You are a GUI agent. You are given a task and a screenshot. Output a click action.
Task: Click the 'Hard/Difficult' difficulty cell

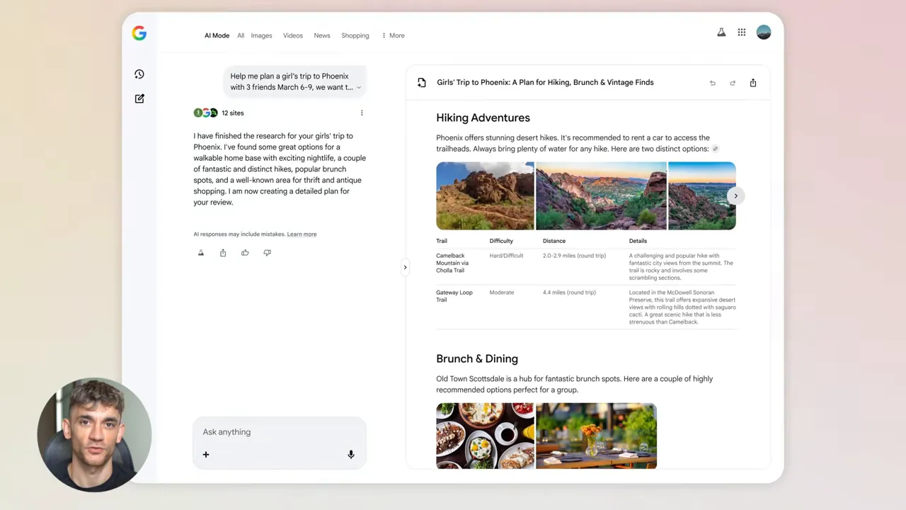point(506,256)
